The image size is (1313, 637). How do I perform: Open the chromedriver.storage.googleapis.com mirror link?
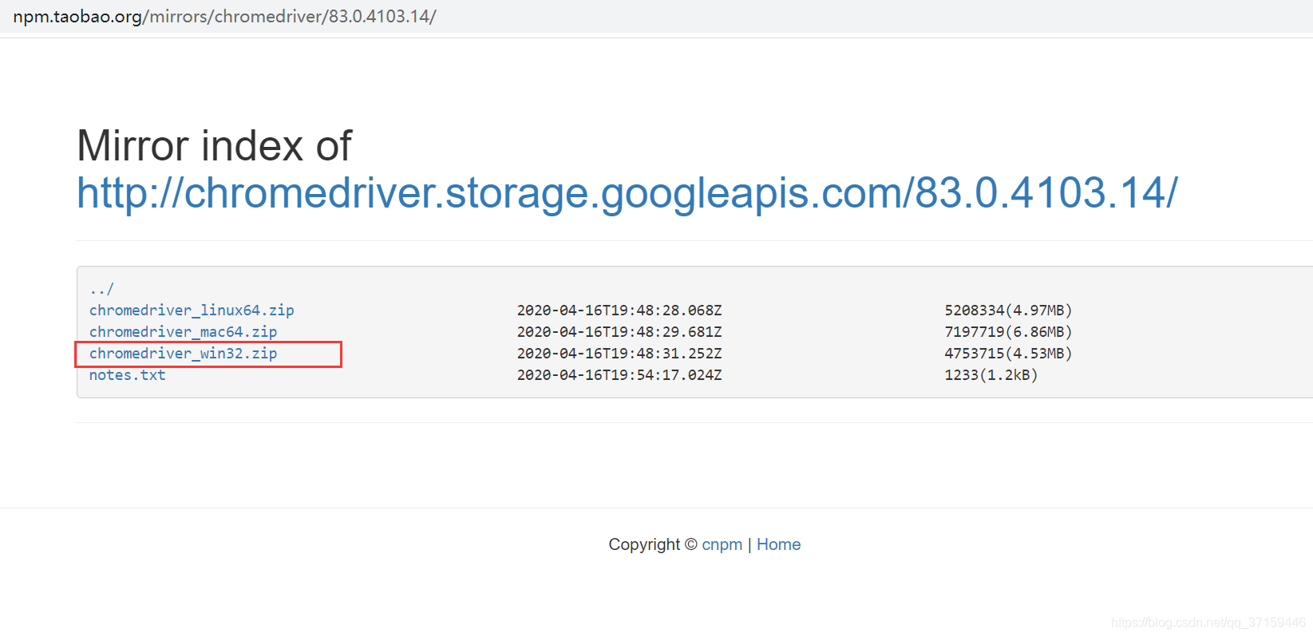(x=626, y=193)
